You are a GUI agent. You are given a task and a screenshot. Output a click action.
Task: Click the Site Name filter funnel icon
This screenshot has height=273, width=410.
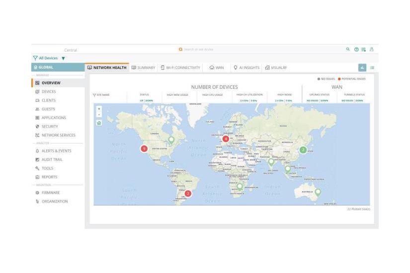94,95
